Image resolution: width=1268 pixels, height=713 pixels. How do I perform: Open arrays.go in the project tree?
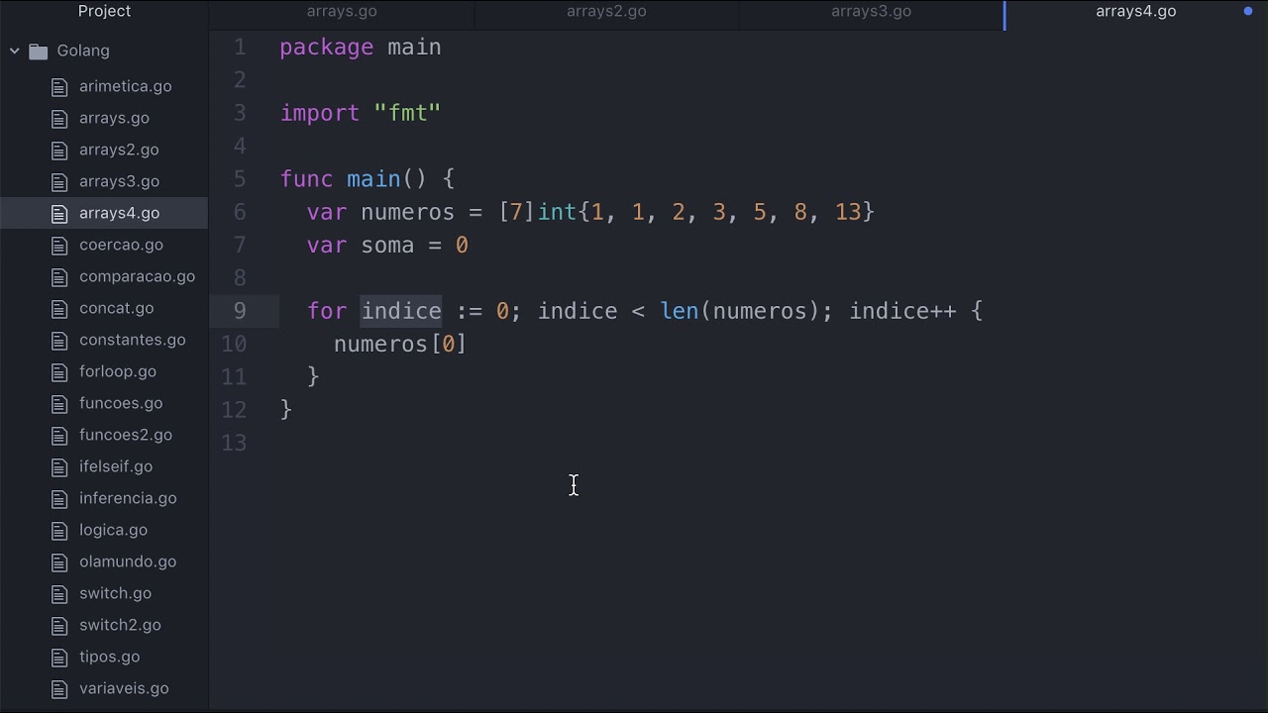pyautogui.click(x=114, y=118)
